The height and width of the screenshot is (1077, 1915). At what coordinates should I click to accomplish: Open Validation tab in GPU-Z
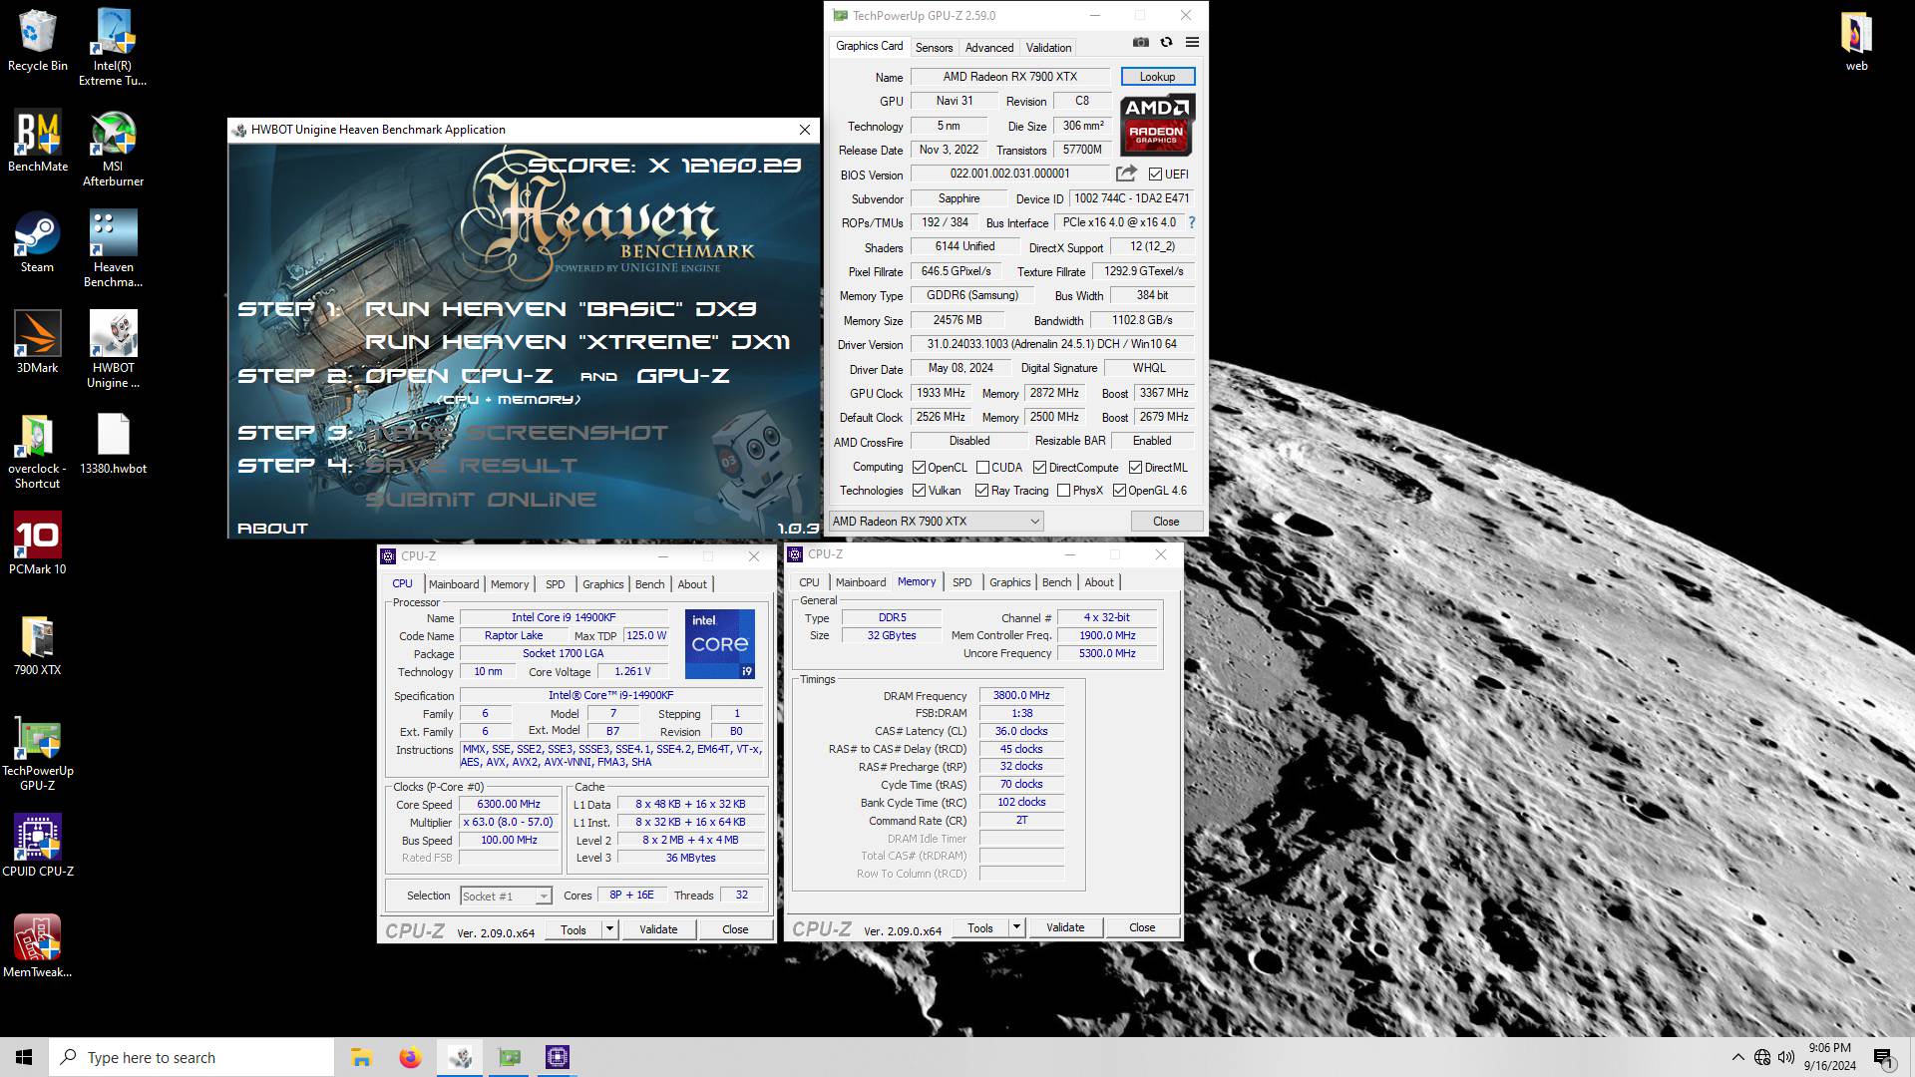pyautogui.click(x=1048, y=48)
